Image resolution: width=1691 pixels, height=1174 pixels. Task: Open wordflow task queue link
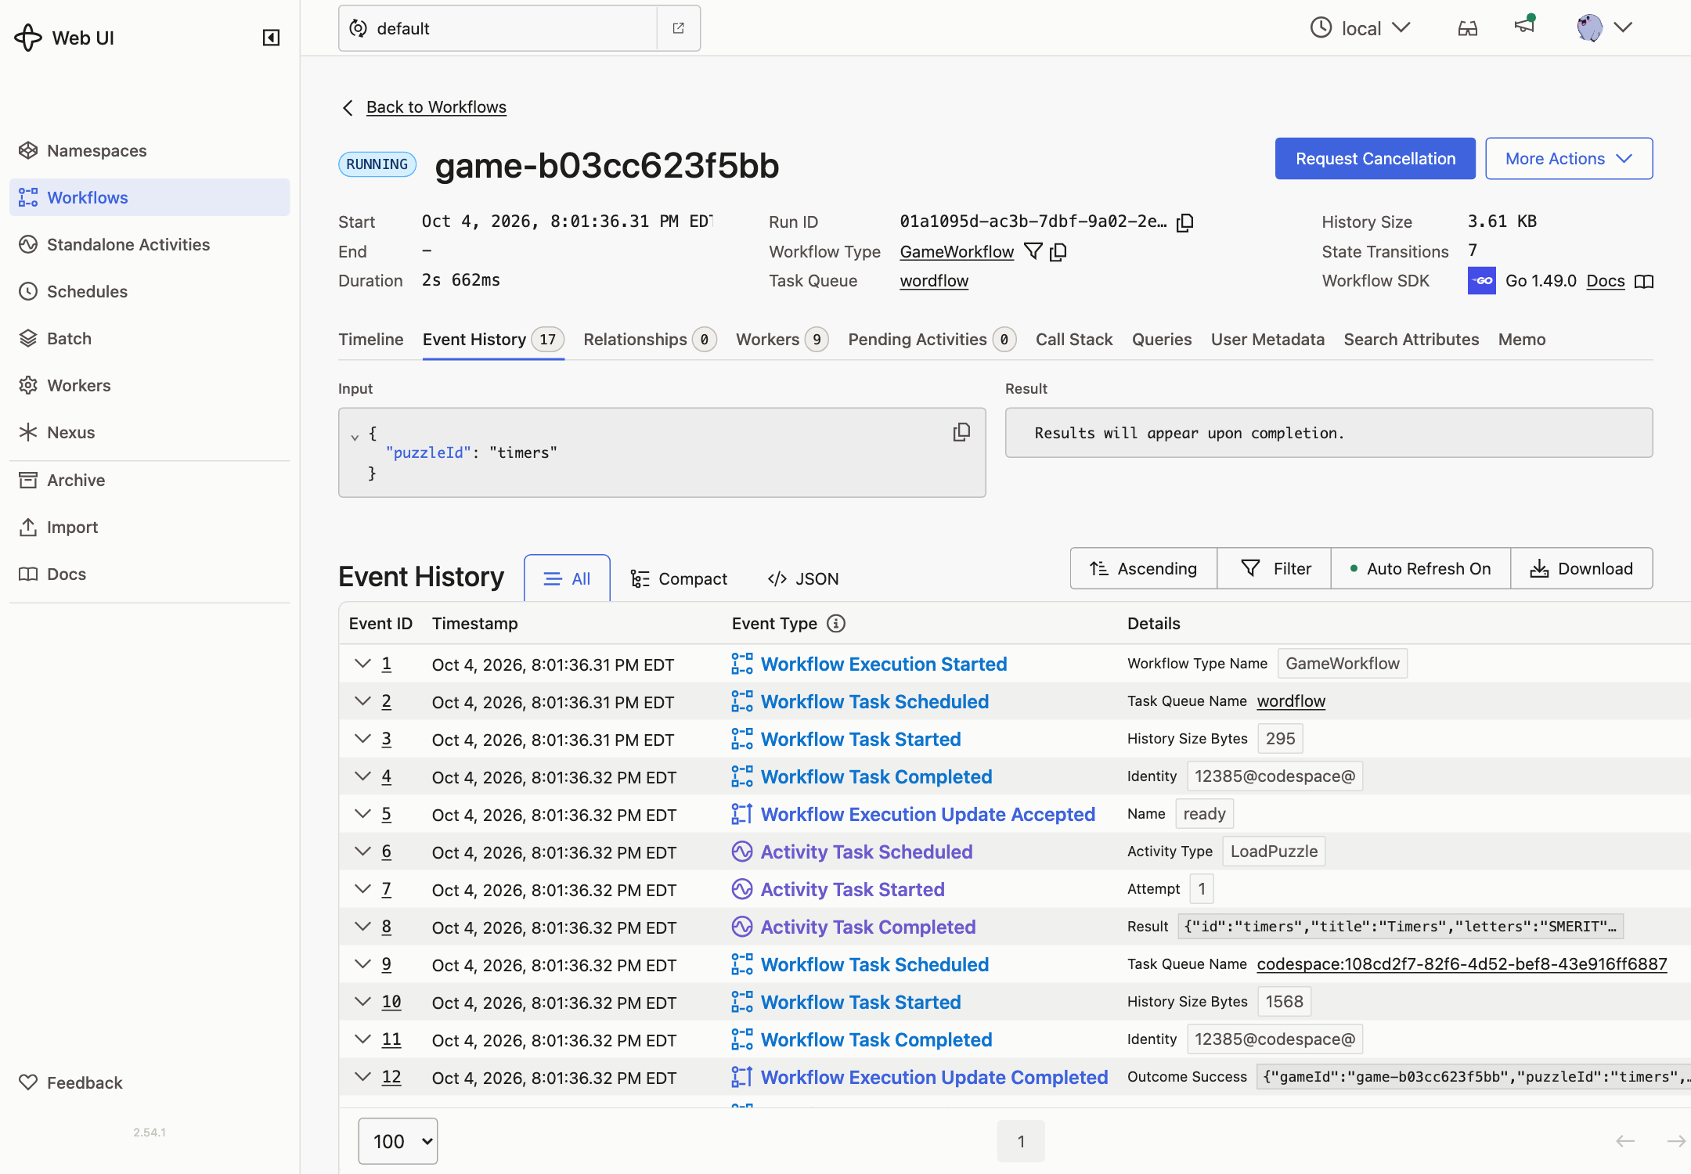coord(934,281)
